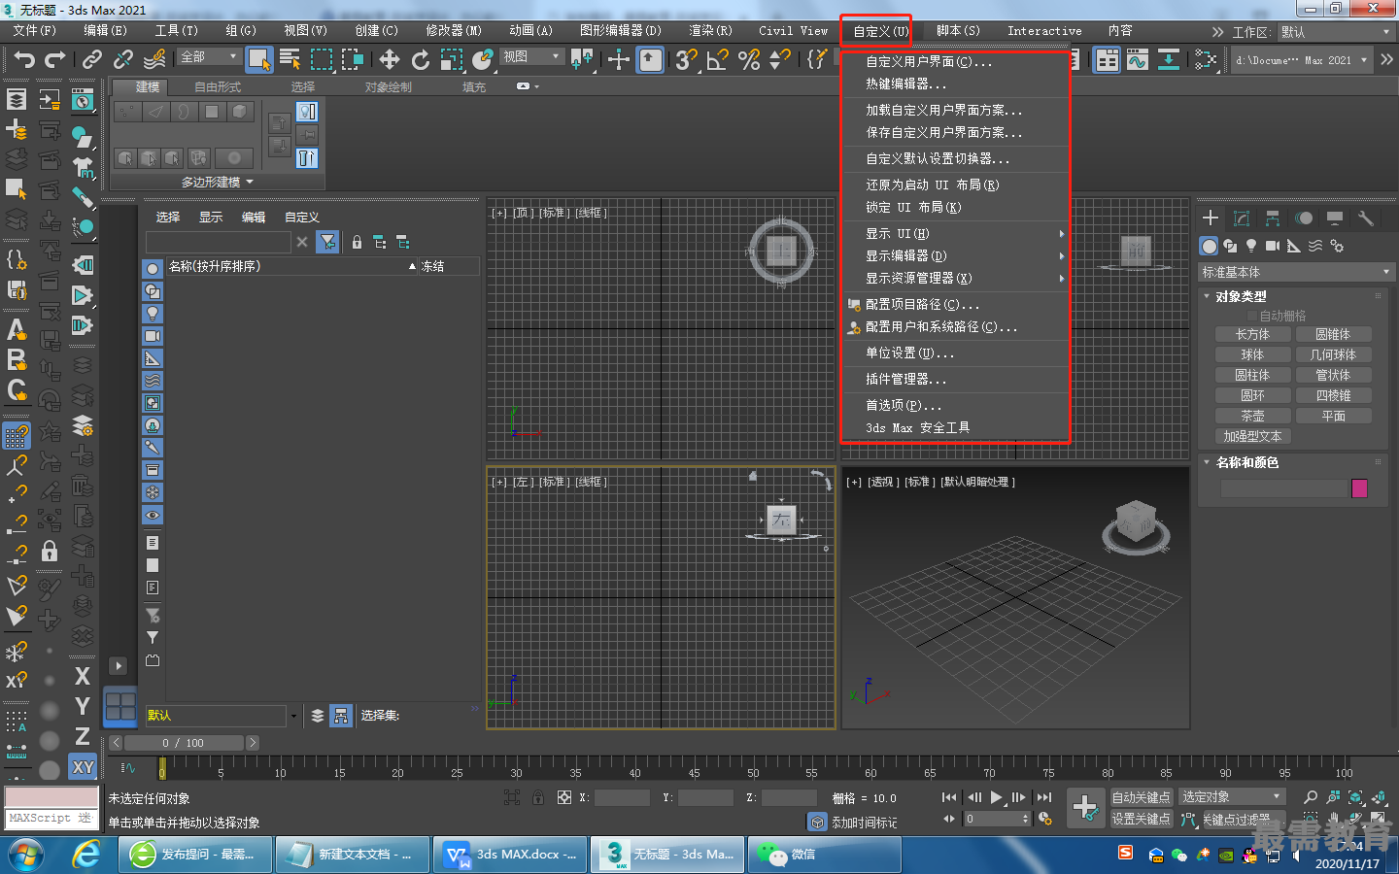Open the Hierarchy command panel tab
Screen dimensions: 1399x874
[1273, 218]
